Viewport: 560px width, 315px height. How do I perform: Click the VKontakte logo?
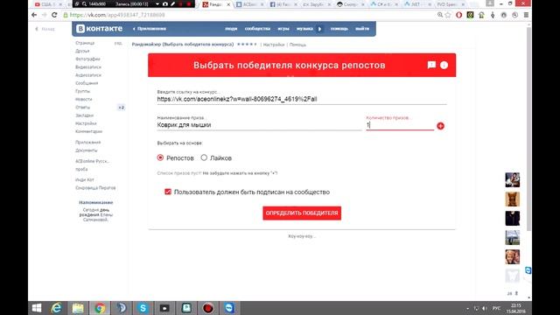99,29
